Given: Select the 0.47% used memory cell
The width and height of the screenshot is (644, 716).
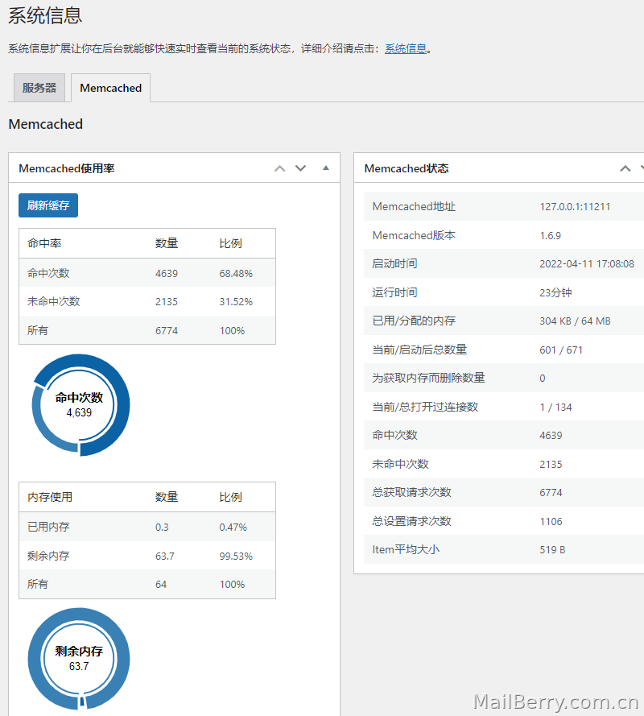Looking at the screenshot, I should tap(233, 528).
